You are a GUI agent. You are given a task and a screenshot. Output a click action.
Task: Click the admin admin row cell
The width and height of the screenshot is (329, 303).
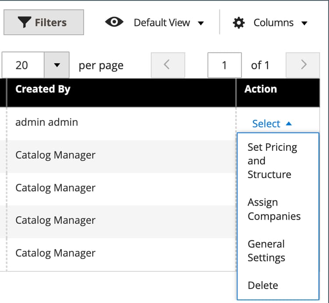(x=46, y=122)
